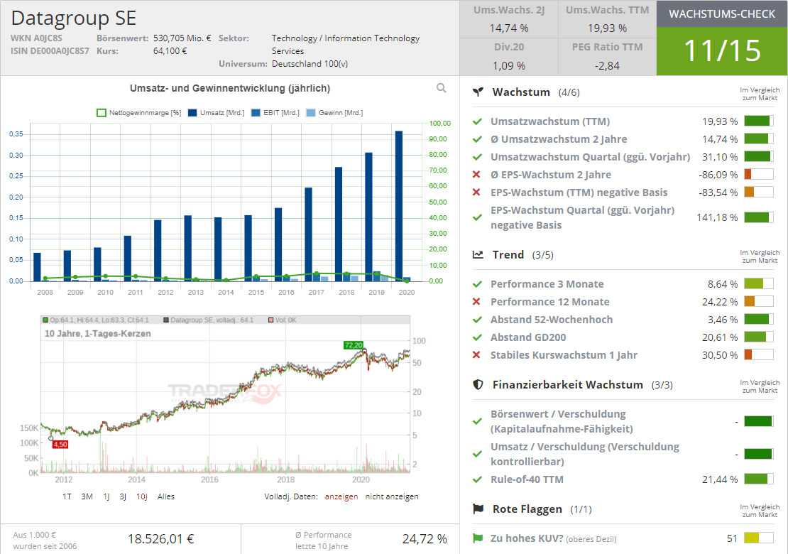Click the chart title Umsatz- und Gewinnentwicklung (jährlich)
The width and height of the screenshot is (788, 554).
coord(230,89)
